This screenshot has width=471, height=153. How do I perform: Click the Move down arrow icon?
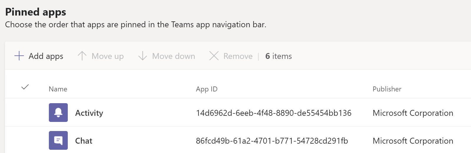(x=143, y=56)
